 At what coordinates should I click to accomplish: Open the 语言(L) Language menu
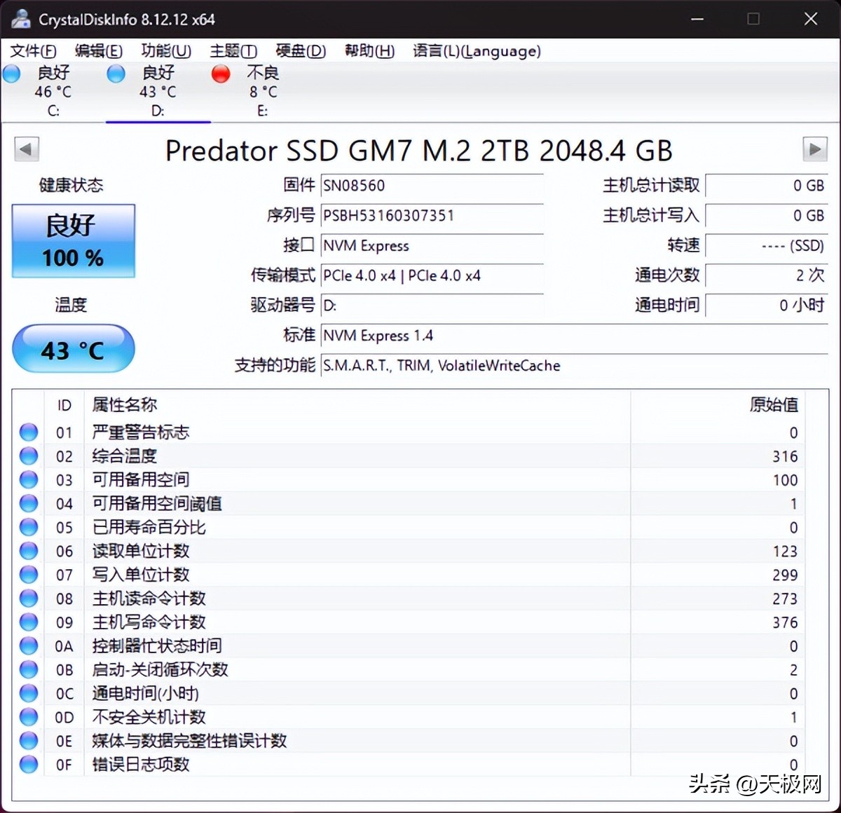pyautogui.click(x=477, y=51)
